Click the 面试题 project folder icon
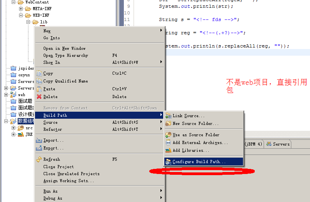 pyautogui.click(x=14, y=102)
